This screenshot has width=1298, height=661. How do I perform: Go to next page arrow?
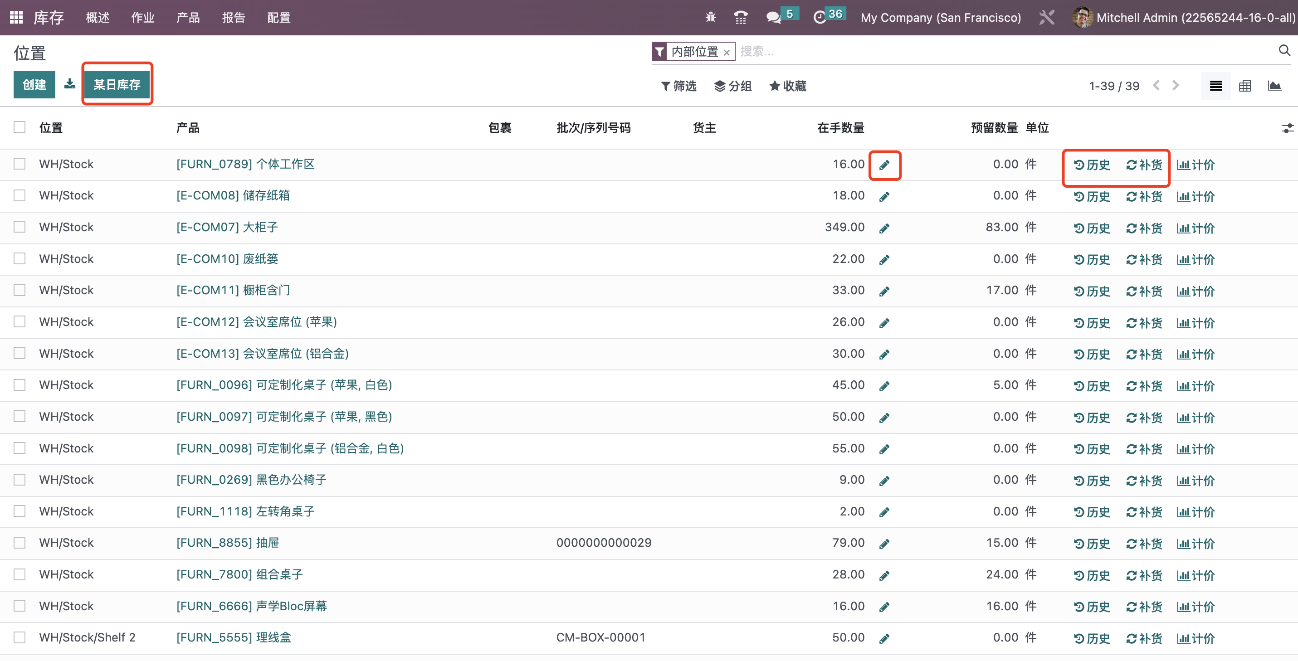click(x=1176, y=86)
